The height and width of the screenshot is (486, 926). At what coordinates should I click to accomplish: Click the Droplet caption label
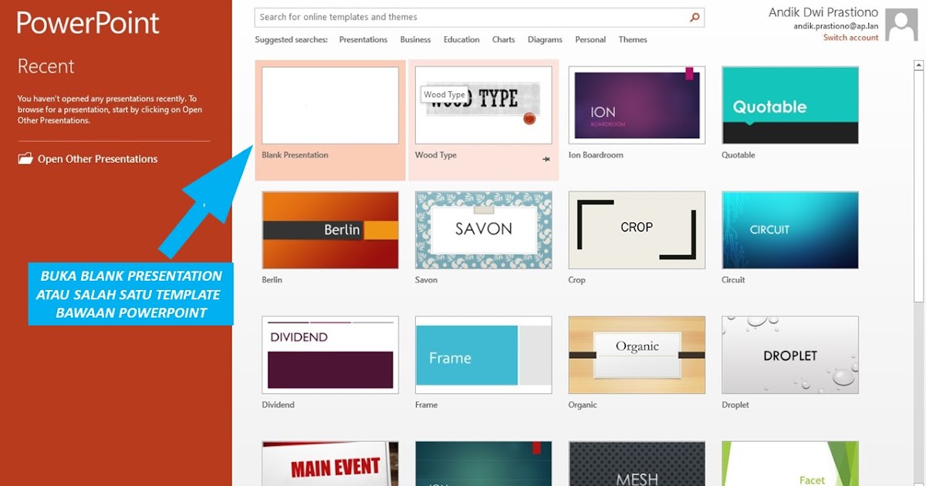coord(735,405)
